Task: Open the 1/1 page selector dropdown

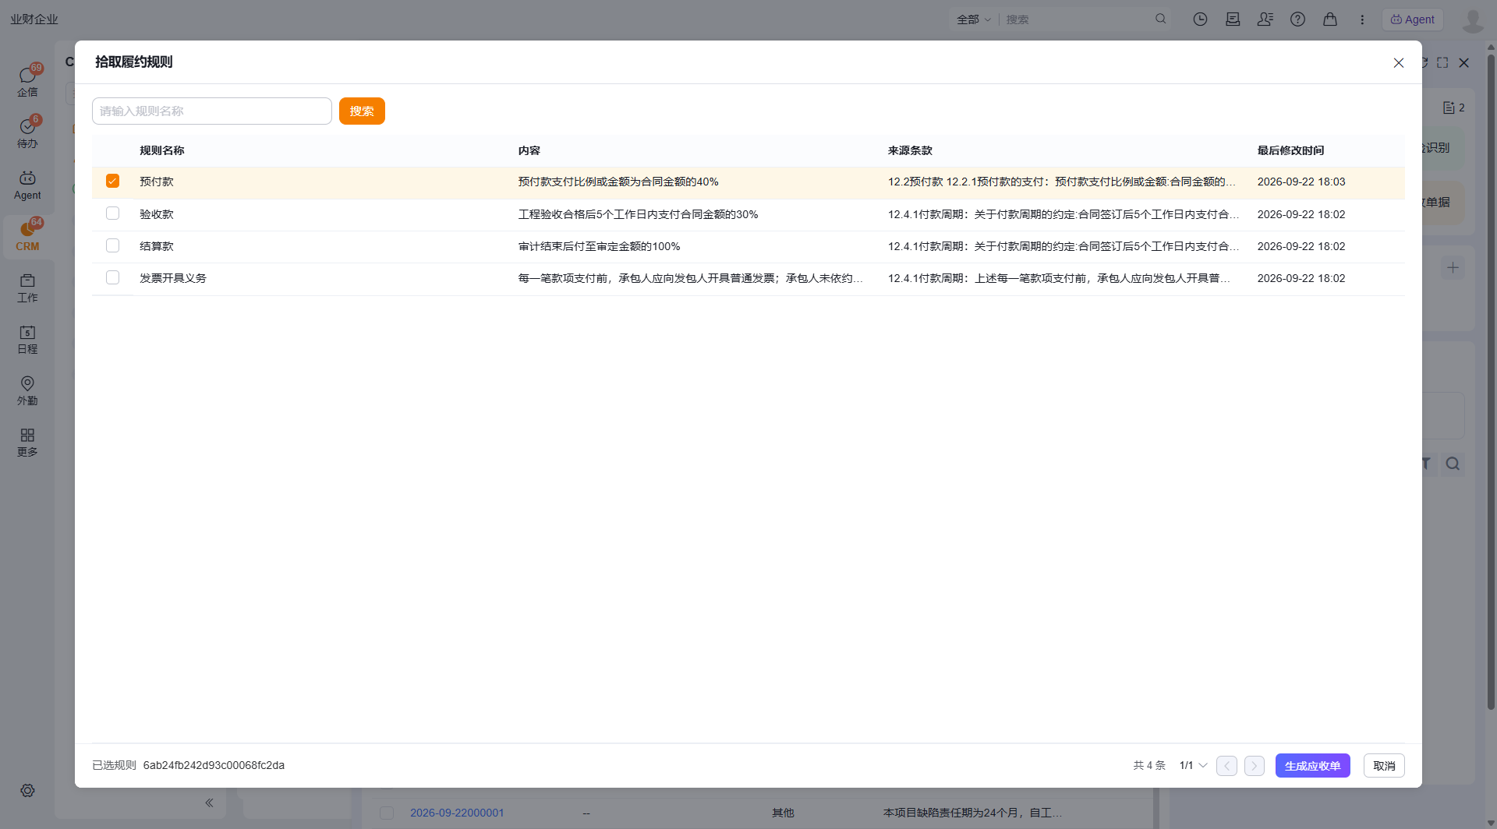Action: click(x=1194, y=765)
